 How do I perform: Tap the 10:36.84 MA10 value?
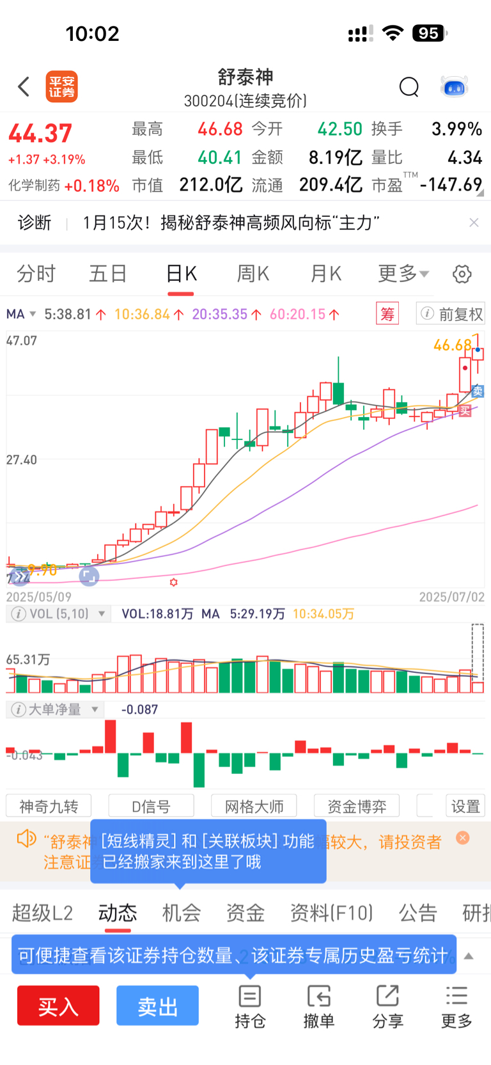(149, 314)
